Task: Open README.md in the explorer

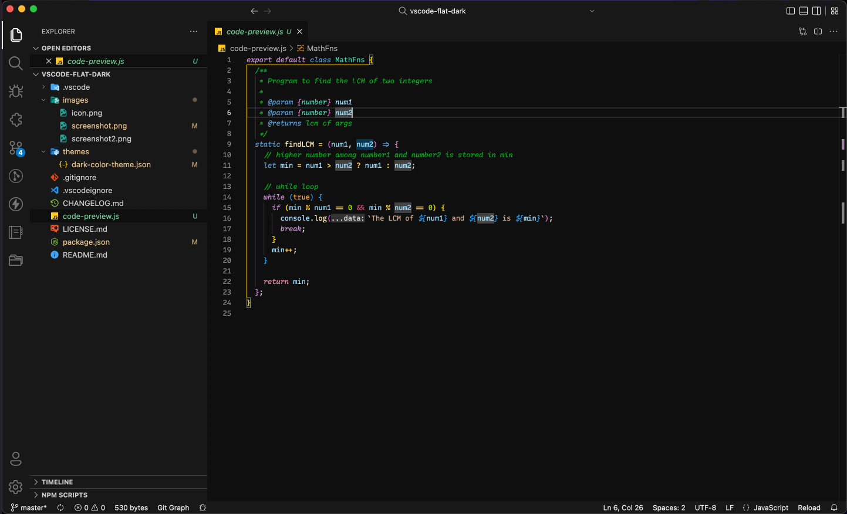Action: 119,255
